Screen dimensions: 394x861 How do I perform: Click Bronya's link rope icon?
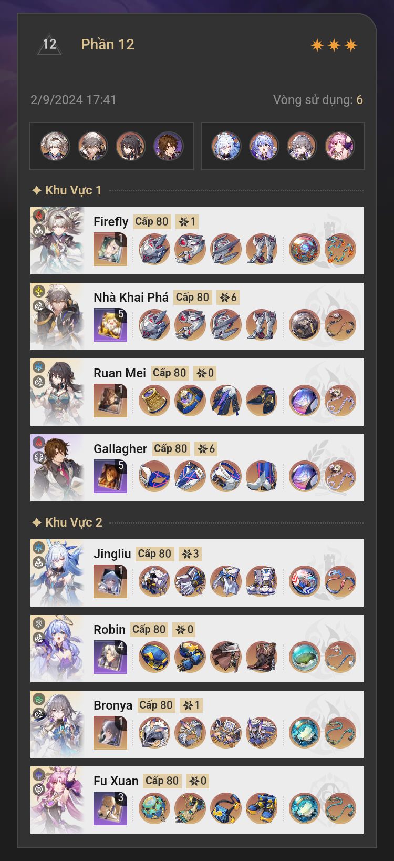(x=340, y=733)
